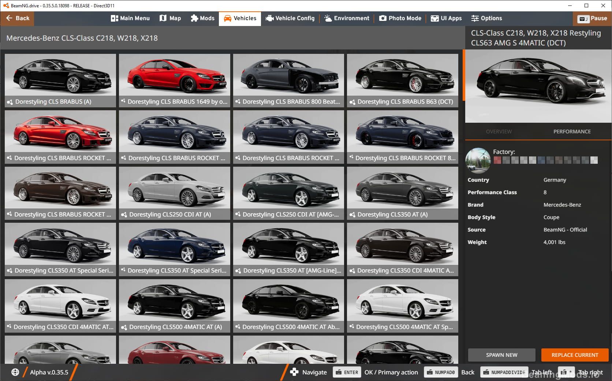The height and width of the screenshot is (381, 612).
Task: Click the config icon beside Dorestyling CLS BRABUS B63 (DCT)
Action: point(352,102)
